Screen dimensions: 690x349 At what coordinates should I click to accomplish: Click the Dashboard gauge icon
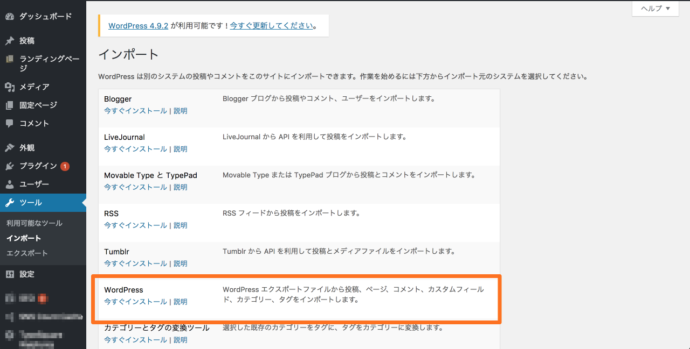coord(10,16)
